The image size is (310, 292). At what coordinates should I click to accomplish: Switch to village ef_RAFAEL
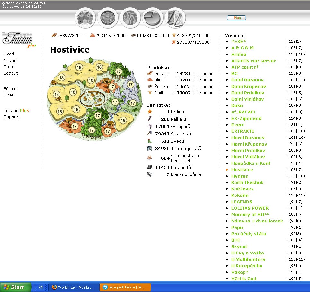(x=244, y=112)
